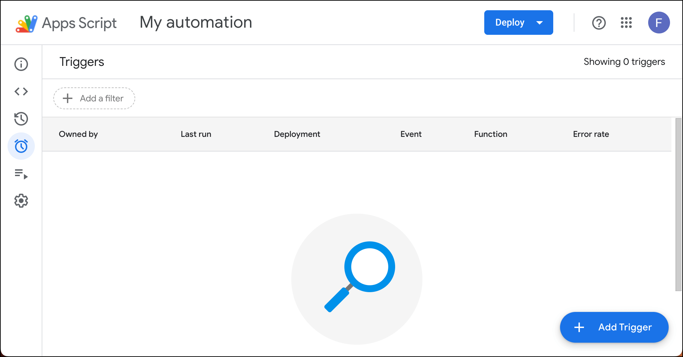683x357 pixels.
Task: Open the account avatar labeled F
Action: (x=659, y=23)
